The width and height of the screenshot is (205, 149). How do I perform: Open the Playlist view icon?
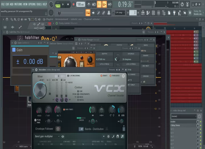[143, 13]
